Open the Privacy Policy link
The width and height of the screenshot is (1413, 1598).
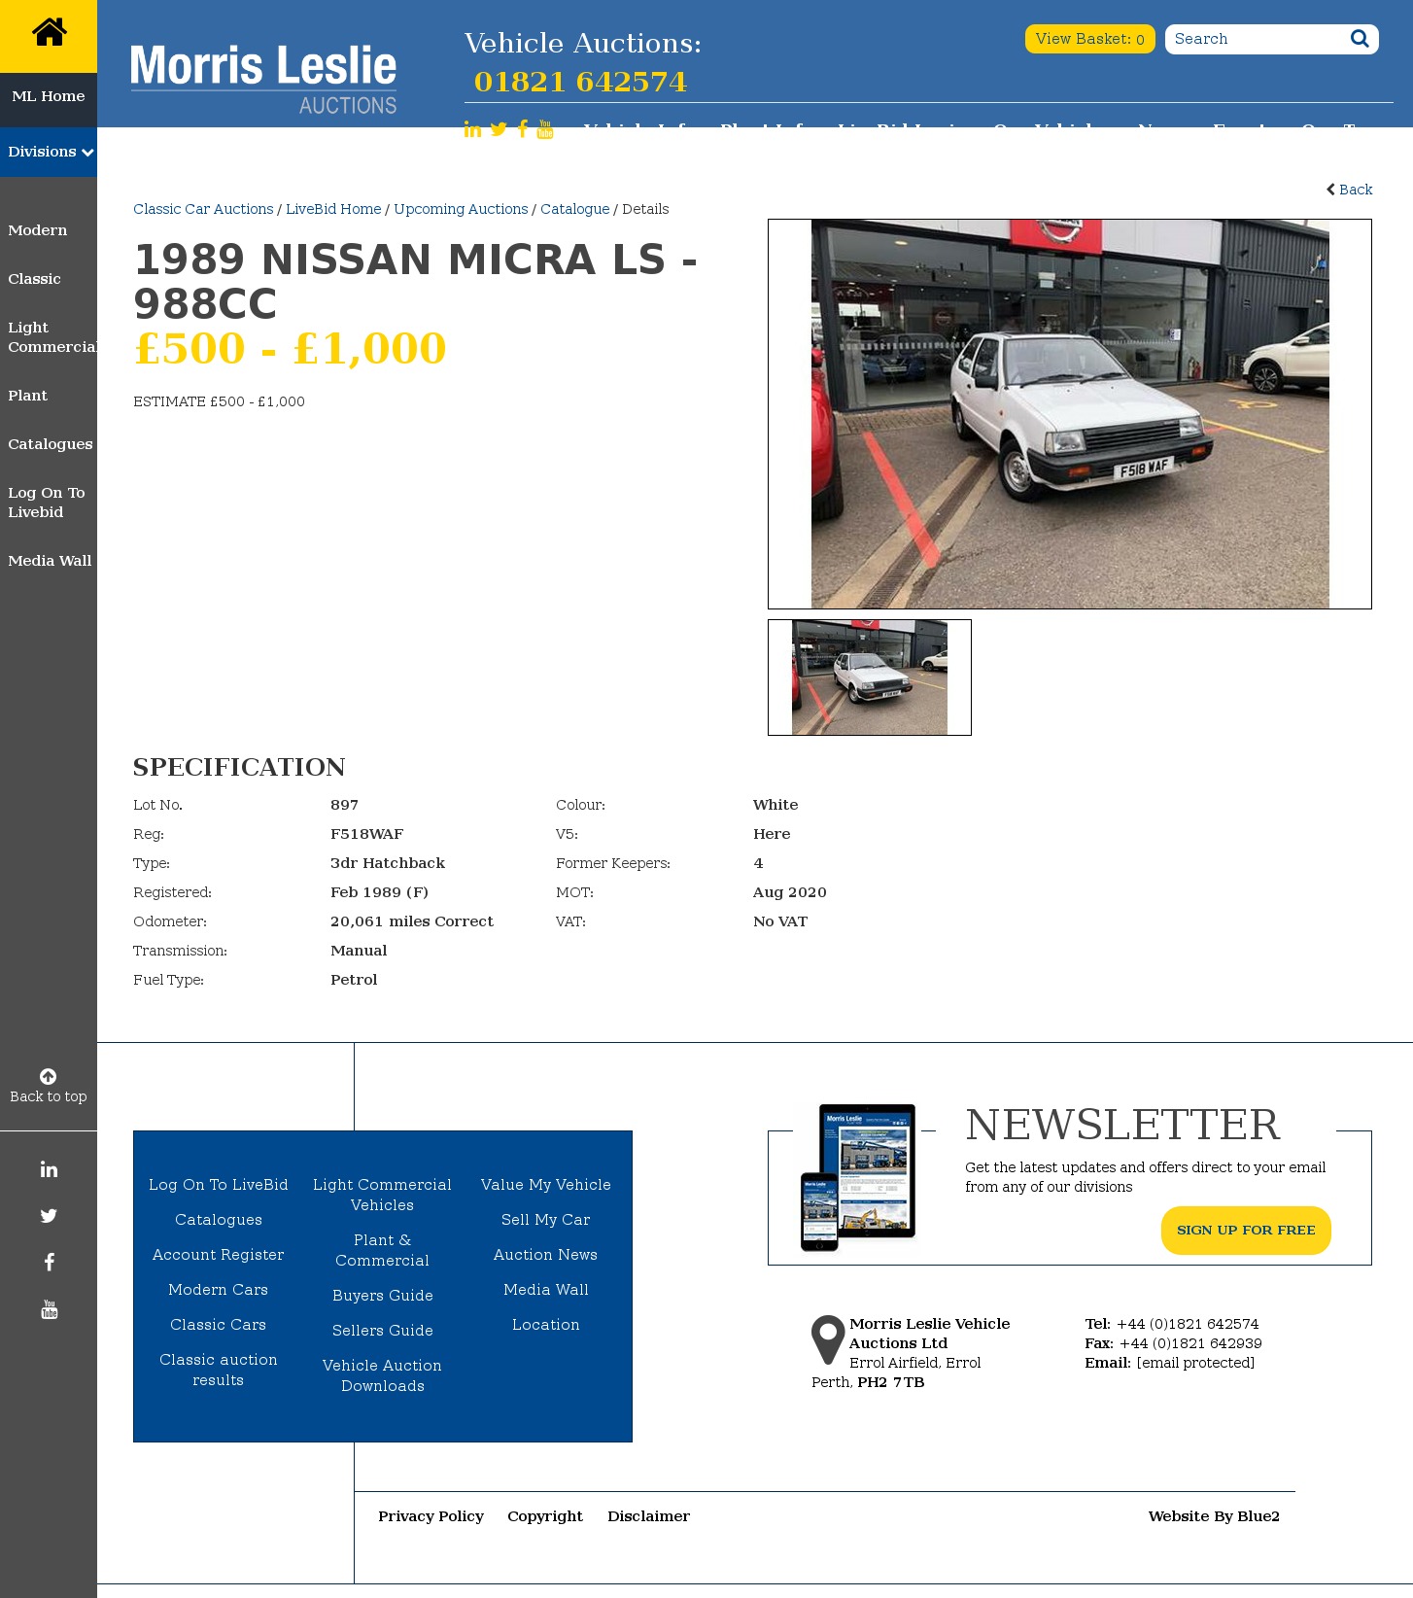click(x=431, y=1516)
